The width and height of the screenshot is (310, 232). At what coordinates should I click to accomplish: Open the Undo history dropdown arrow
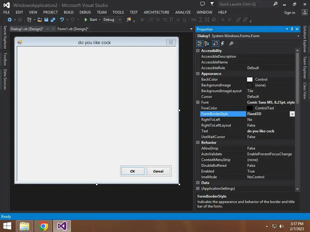click(68, 20)
